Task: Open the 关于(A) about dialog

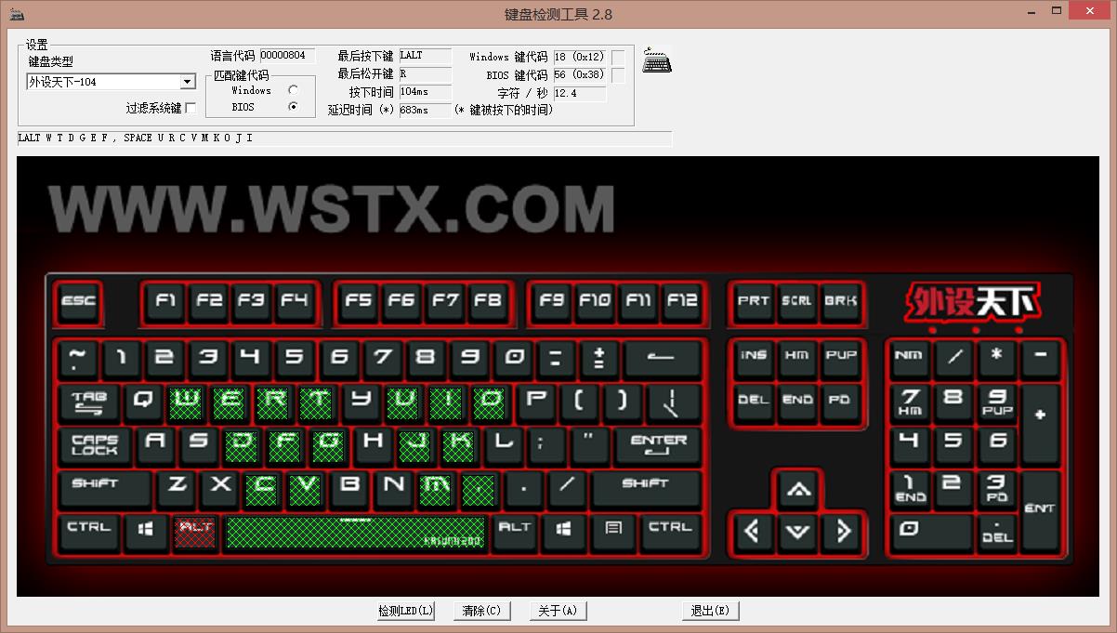Action: point(558,611)
